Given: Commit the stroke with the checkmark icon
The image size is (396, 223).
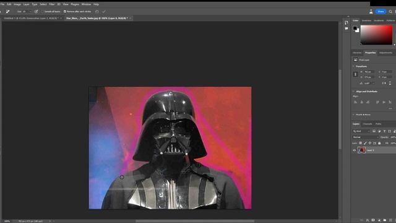Looking at the screenshot, I should click(x=104, y=12).
